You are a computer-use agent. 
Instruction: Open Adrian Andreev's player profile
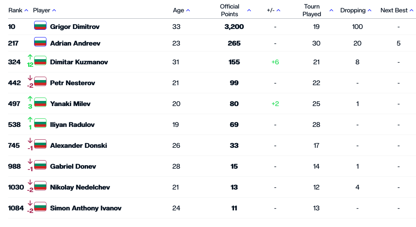click(72, 43)
